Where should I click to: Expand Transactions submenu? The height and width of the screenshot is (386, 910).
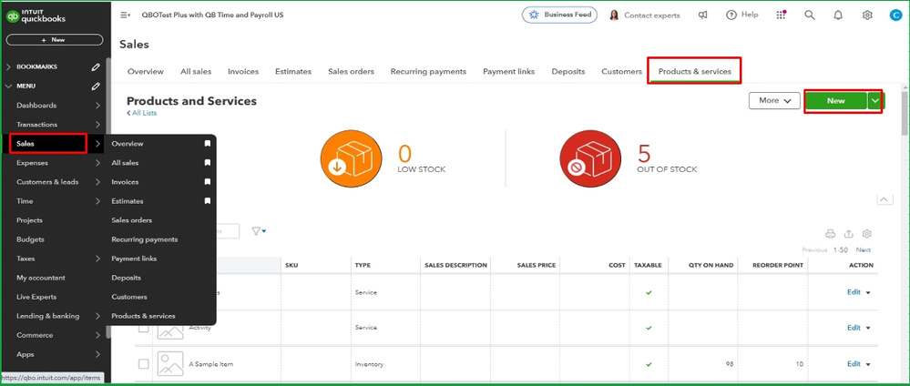pyautogui.click(x=97, y=124)
